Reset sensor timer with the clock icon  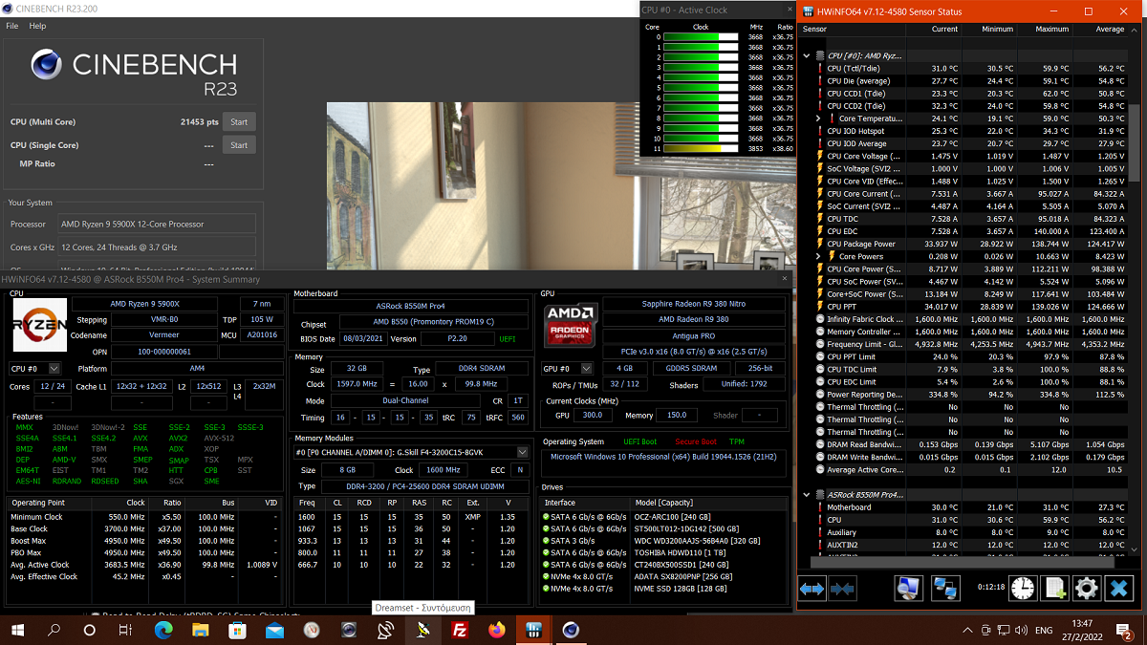(x=1023, y=588)
